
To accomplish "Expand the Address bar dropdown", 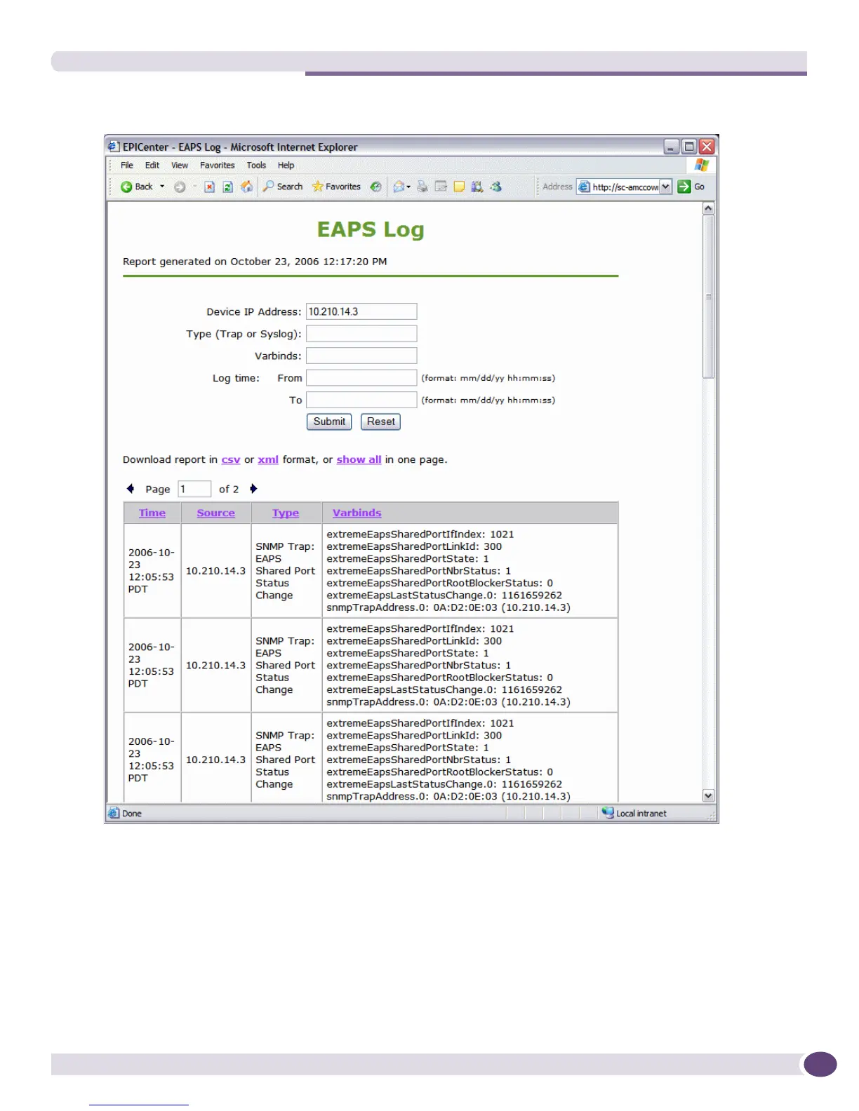I will point(666,187).
